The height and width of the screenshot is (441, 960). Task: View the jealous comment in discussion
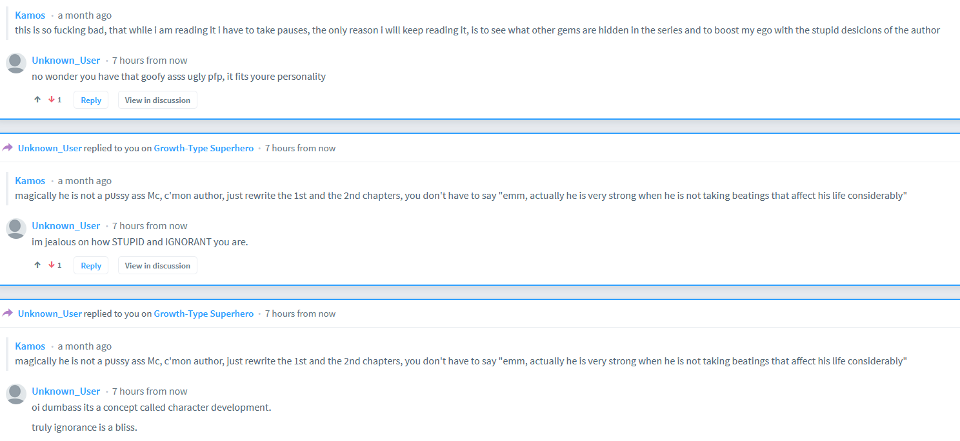tap(157, 265)
